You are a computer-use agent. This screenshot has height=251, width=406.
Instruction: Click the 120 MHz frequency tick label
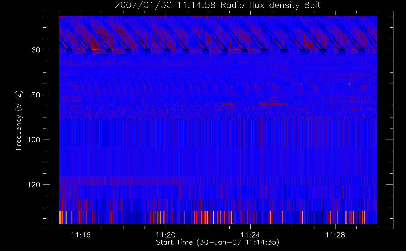point(34,185)
